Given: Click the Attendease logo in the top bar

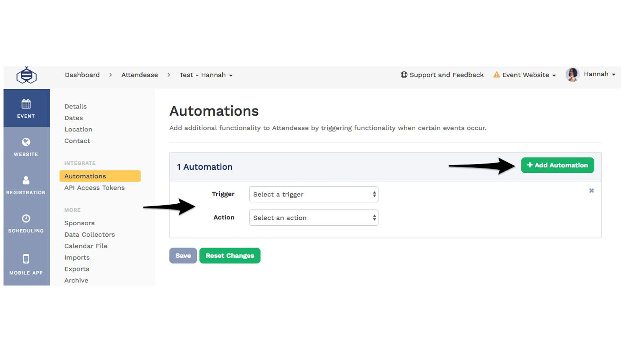Looking at the screenshot, I should (x=26, y=75).
